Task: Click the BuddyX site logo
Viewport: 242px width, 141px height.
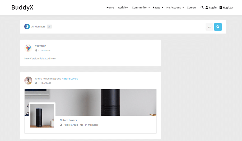Action: [x=22, y=7]
